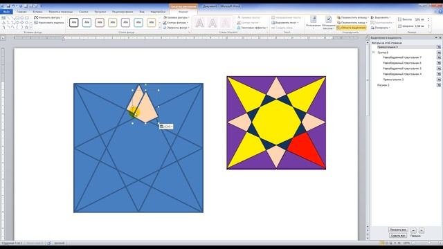The image size is (443, 249).
Task: Toggle visibility of Прямоугольник 3
Action: 439,80
